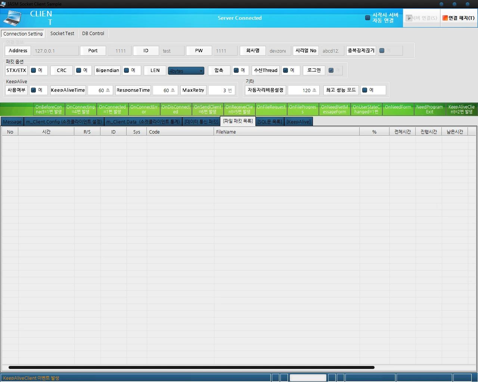Open the m_Client.Data tab
Image resolution: width=478 pixels, height=382 pixels.
point(143,122)
